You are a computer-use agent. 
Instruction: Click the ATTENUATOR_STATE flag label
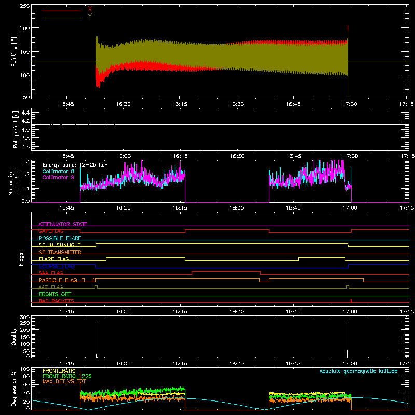pyautogui.click(x=63, y=224)
